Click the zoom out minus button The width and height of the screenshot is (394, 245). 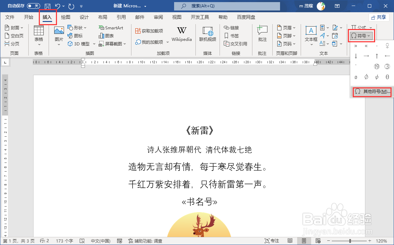pos(328,241)
